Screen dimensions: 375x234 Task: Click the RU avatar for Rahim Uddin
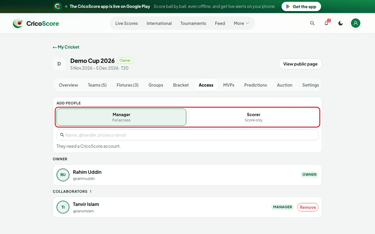click(x=63, y=175)
